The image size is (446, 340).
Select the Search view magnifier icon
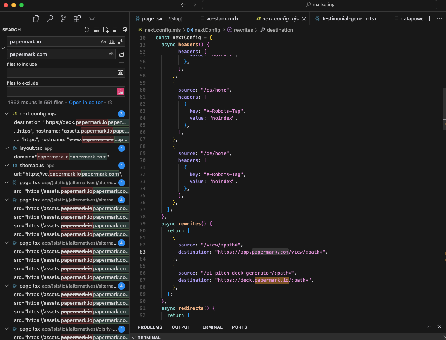(50, 19)
